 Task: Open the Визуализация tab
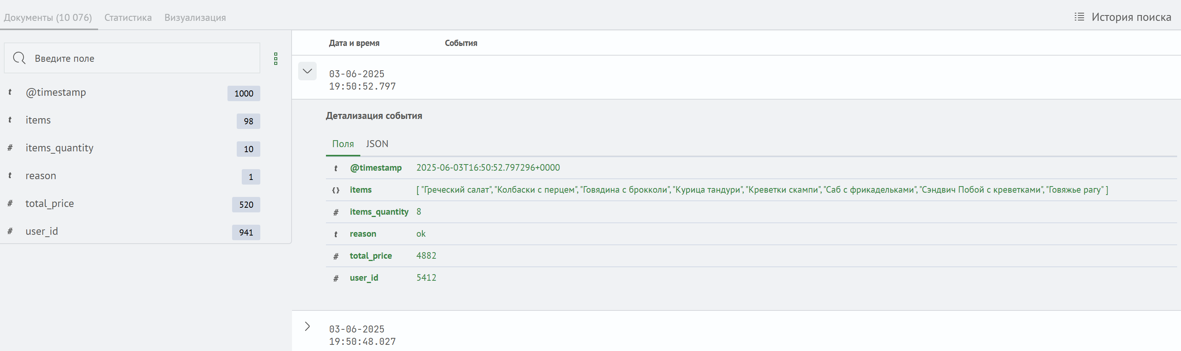pyautogui.click(x=195, y=17)
